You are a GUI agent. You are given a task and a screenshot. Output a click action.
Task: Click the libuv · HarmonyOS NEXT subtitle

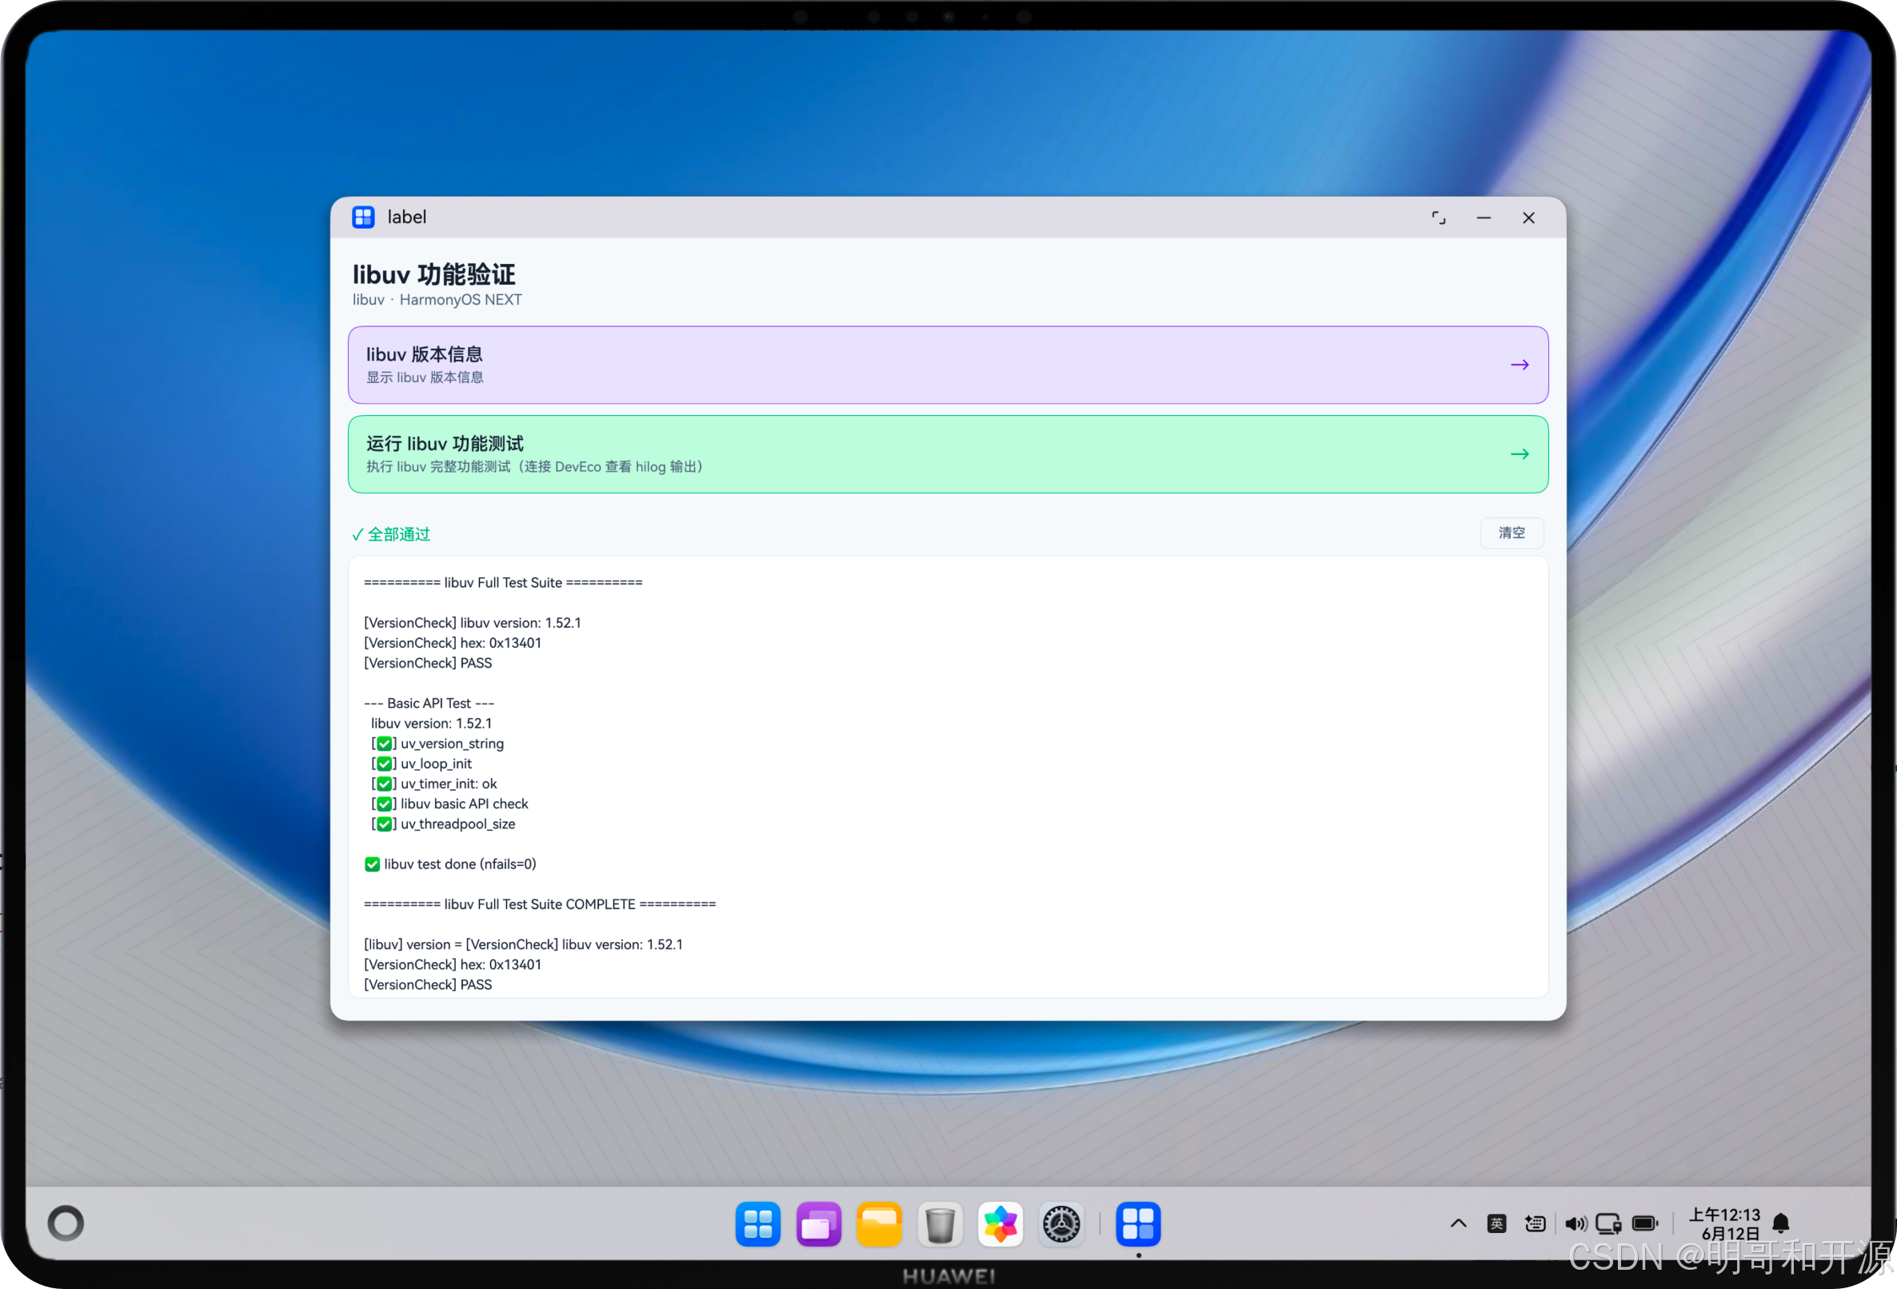click(437, 300)
